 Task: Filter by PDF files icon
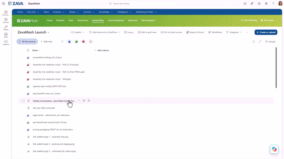click(x=91, y=42)
